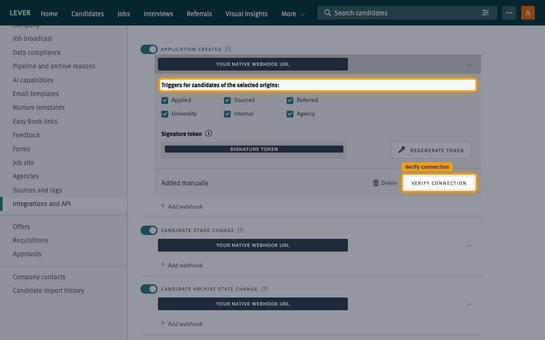
Task: Open the Jobs tab
Action: pos(124,14)
